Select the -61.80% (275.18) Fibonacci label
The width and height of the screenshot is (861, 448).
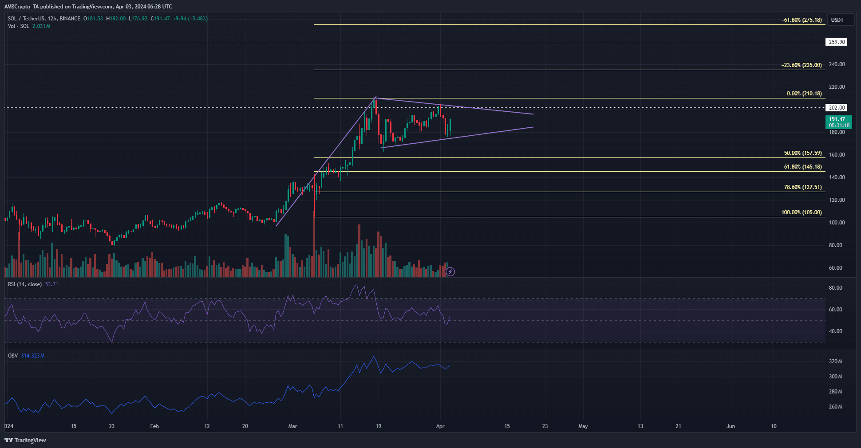point(802,20)
